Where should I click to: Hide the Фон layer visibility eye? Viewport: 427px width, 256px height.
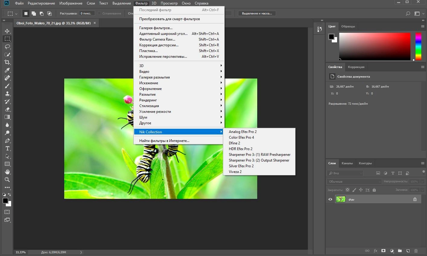coord(330,199)
